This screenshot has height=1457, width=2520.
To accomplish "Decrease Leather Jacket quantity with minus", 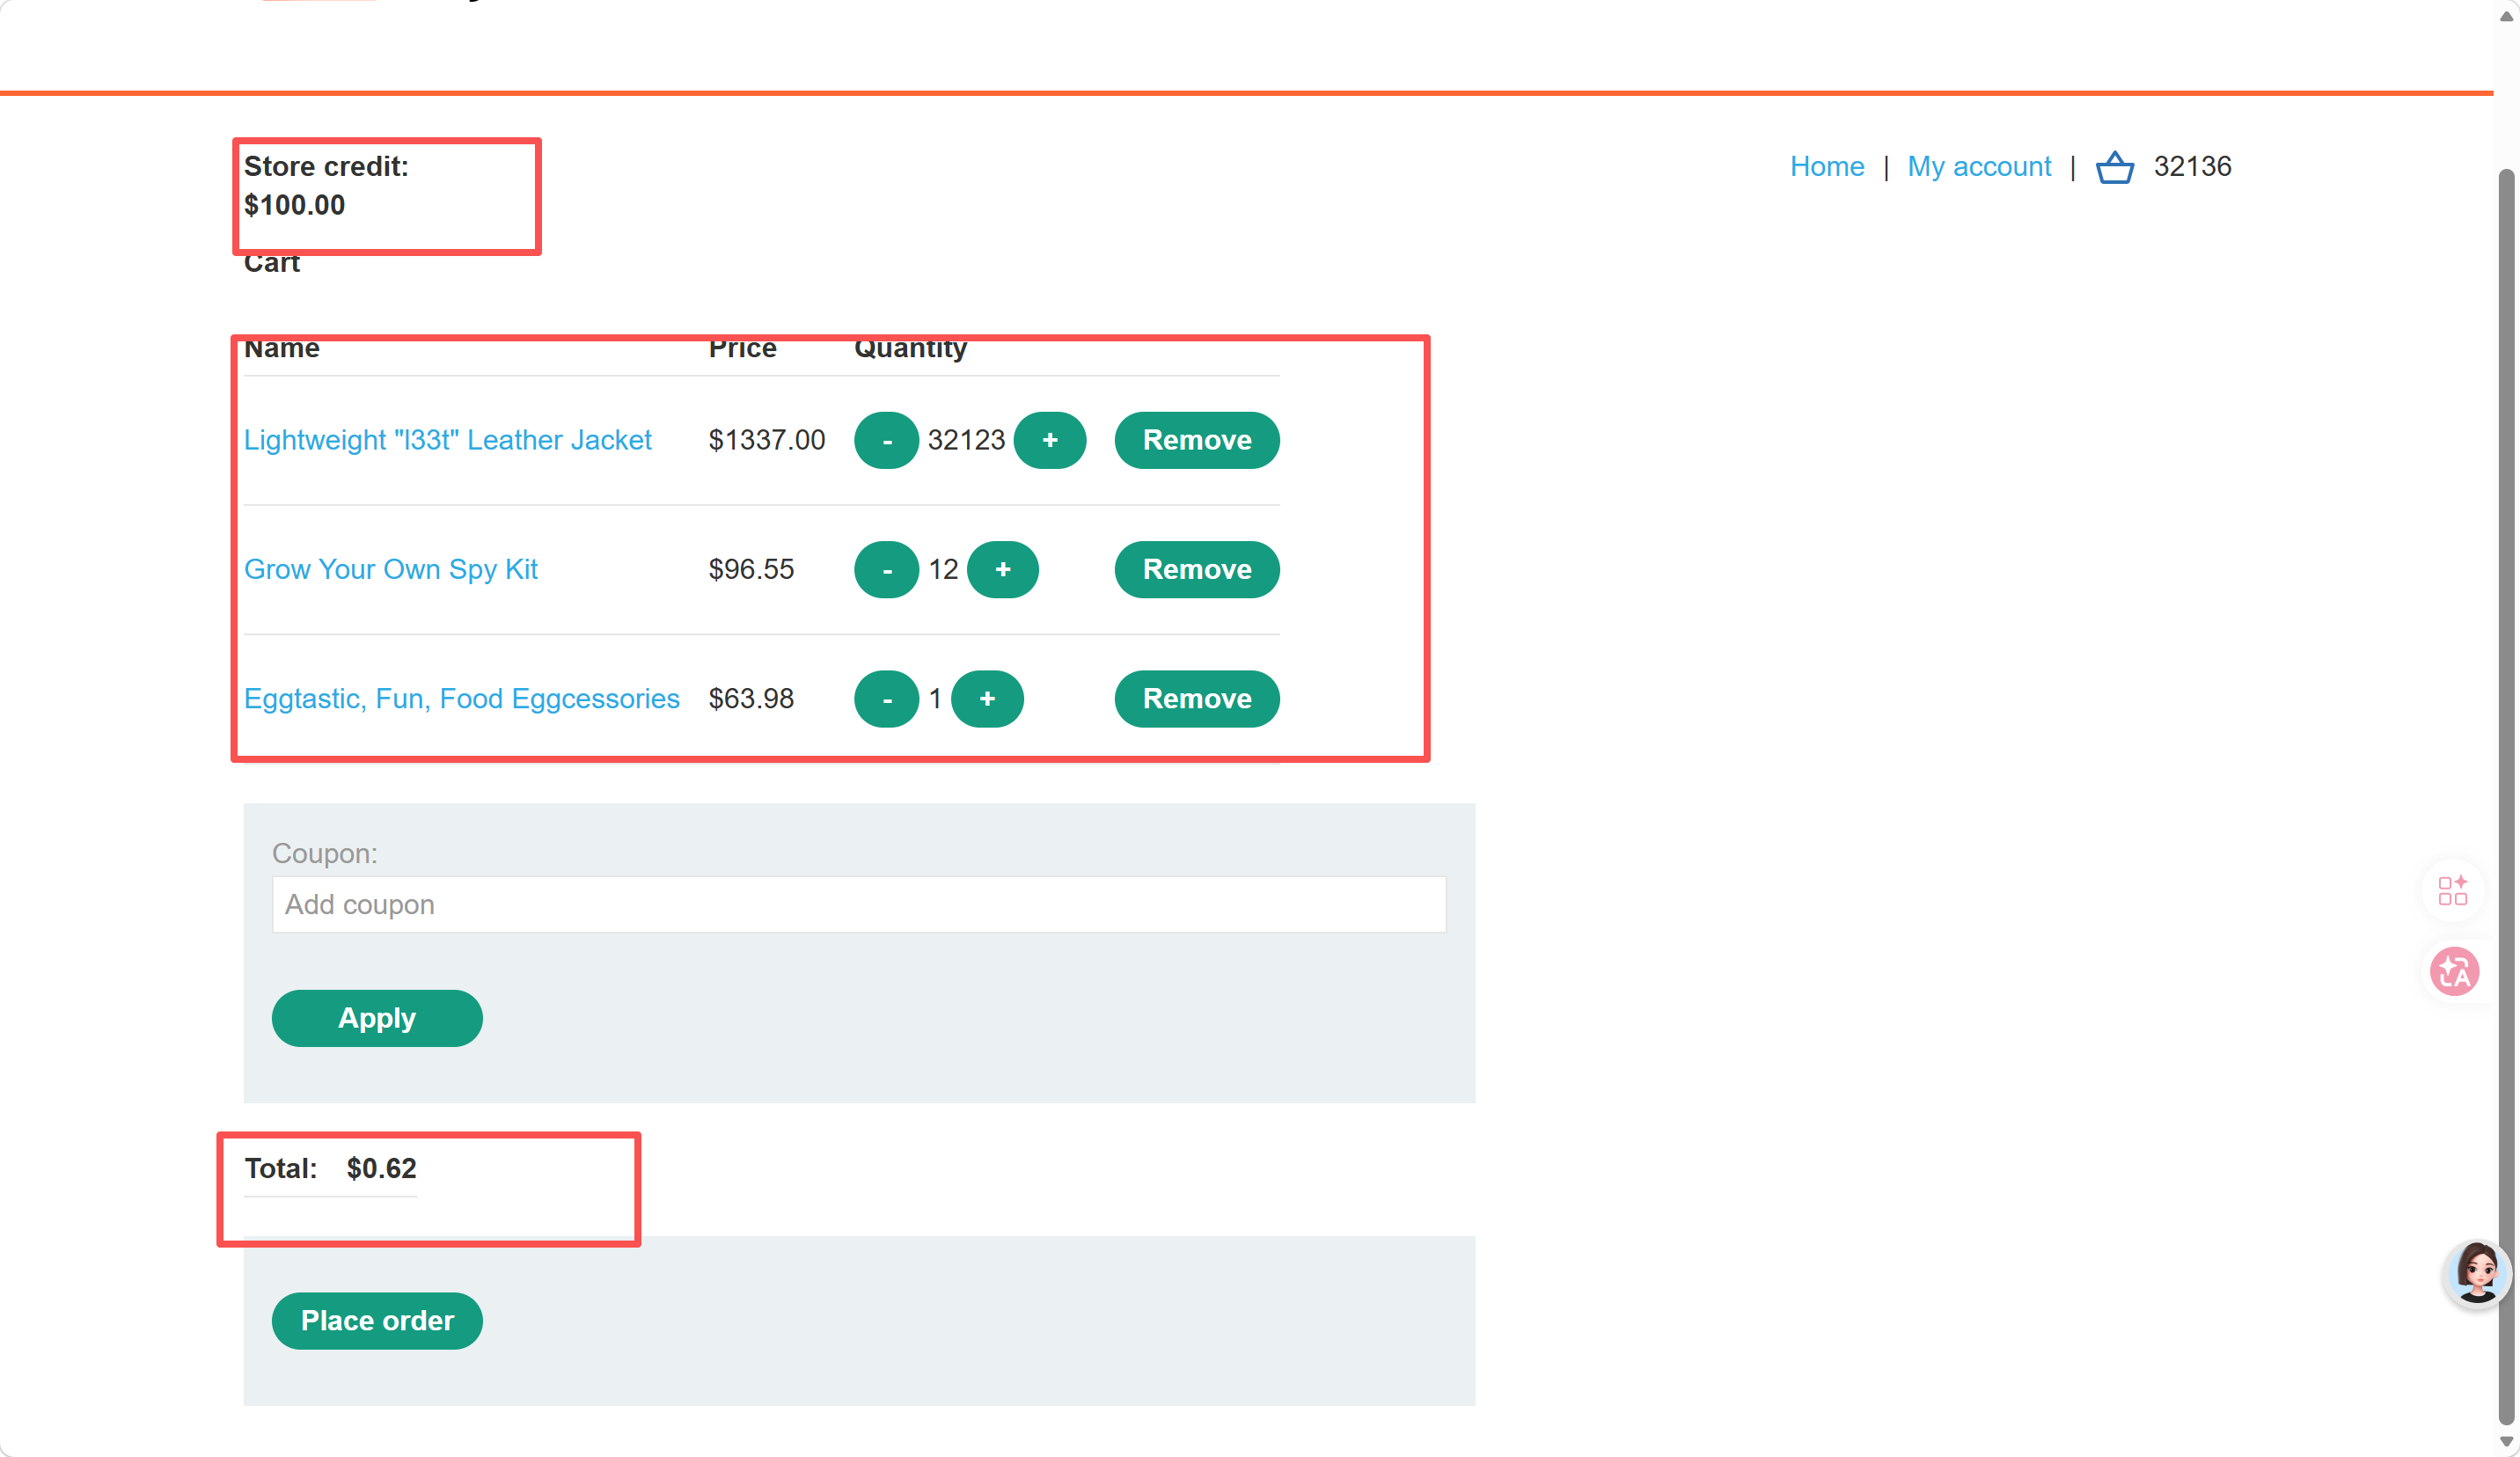I will [886, 440].
